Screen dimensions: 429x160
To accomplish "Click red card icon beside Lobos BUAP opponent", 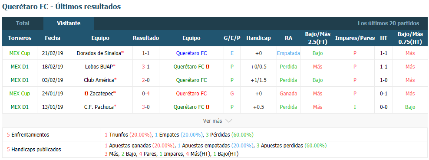I will tap(208, 67).
